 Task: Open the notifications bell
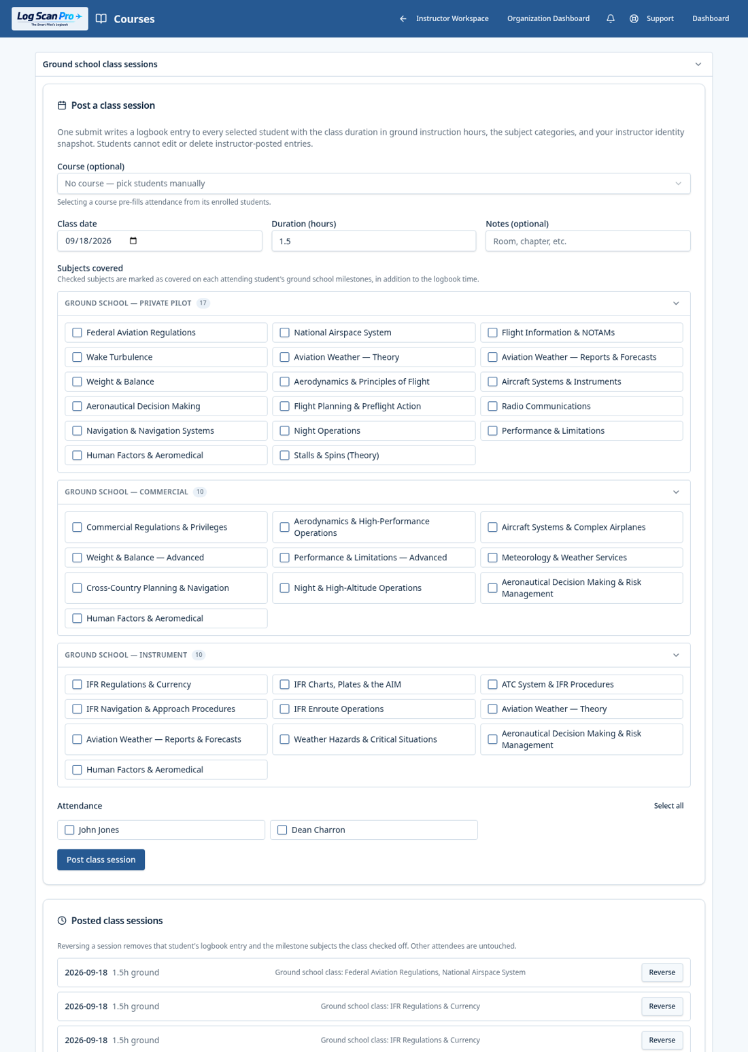(611, 18)
